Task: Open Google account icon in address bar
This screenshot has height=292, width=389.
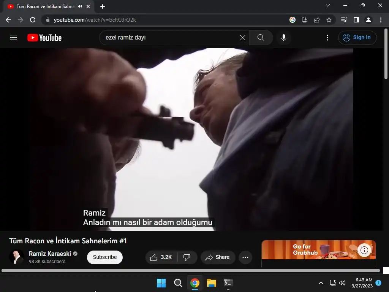Action: tap(293, 20)
